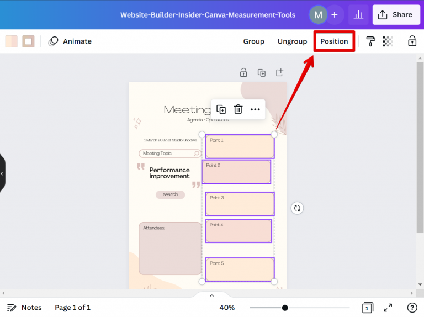Viewport: 424px width, 317px height.
Task: Click the Ungroup button
Action: pos(292,41)
